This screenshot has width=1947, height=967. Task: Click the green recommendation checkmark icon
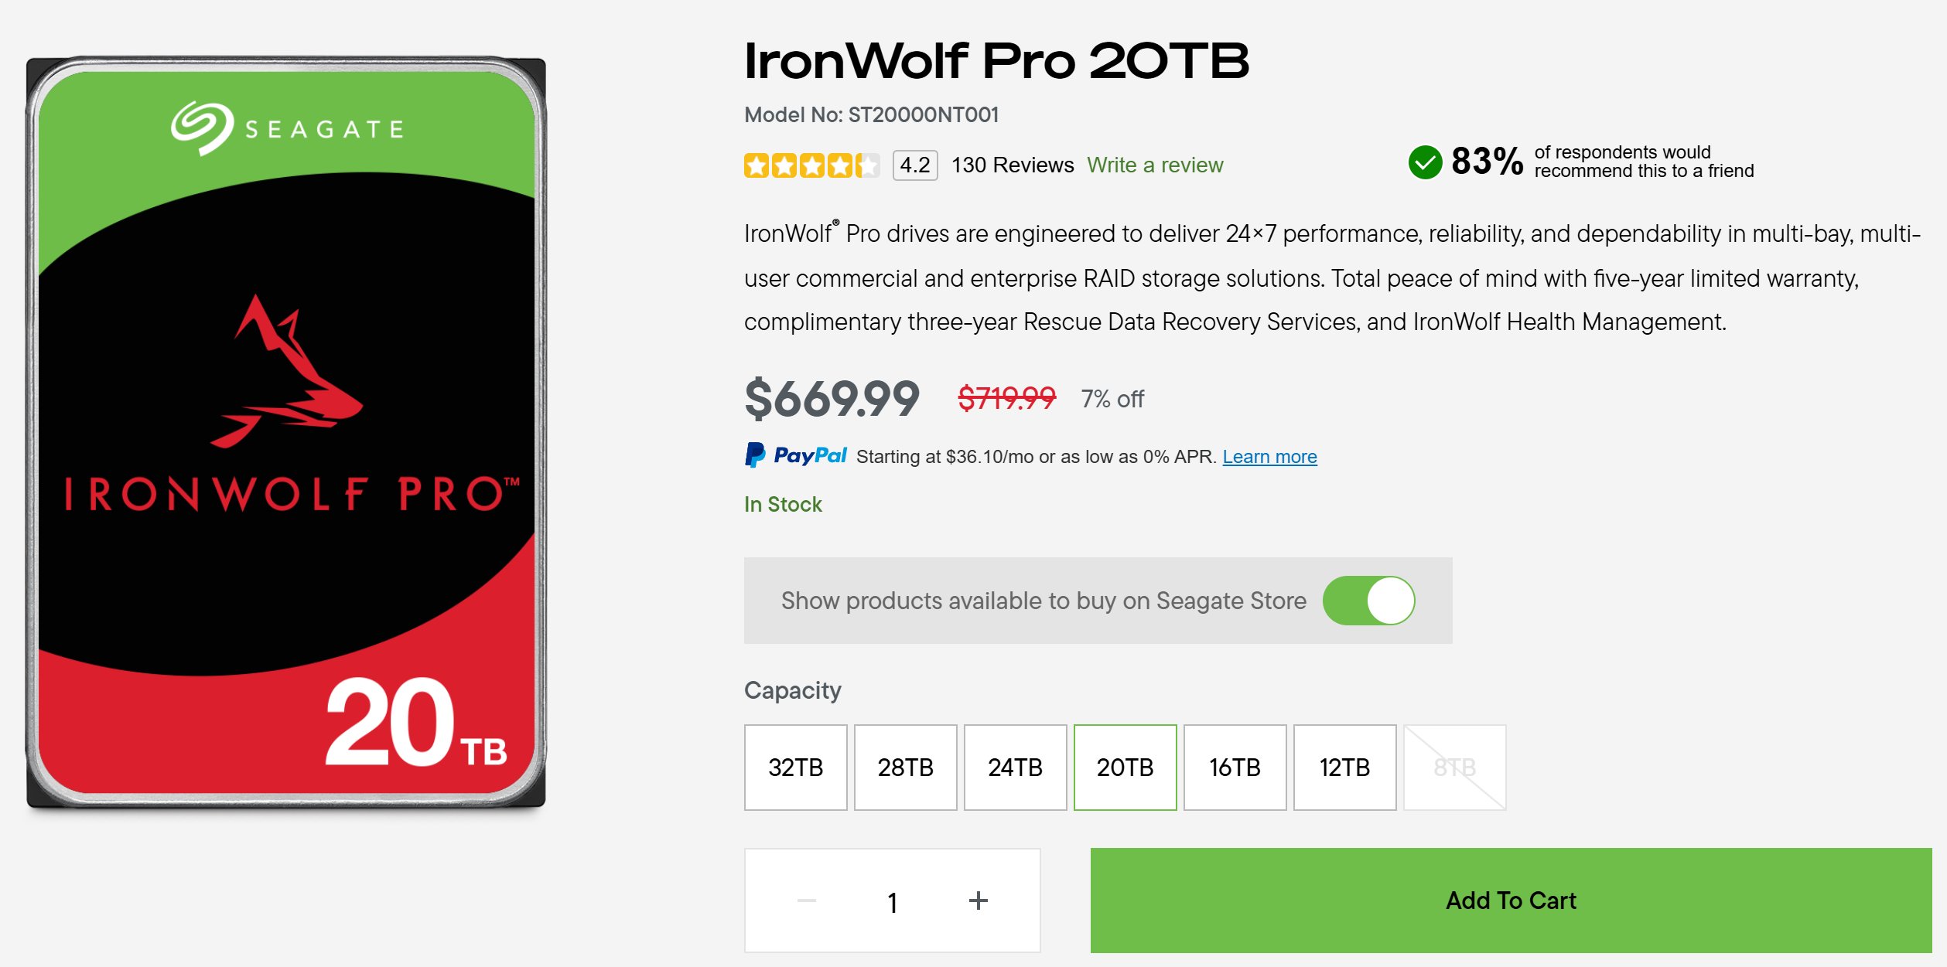1425,162
